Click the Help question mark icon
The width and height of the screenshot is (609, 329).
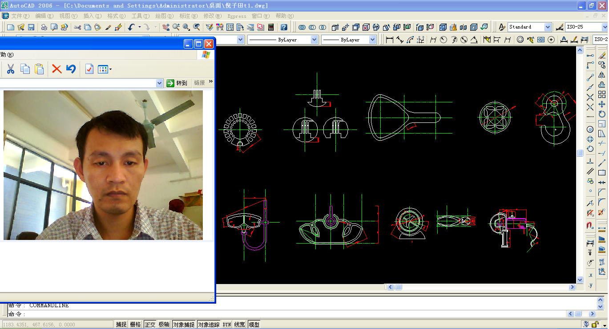284,27
